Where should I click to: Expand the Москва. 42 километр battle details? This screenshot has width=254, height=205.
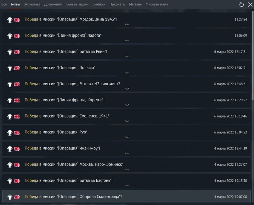[127, 89]
